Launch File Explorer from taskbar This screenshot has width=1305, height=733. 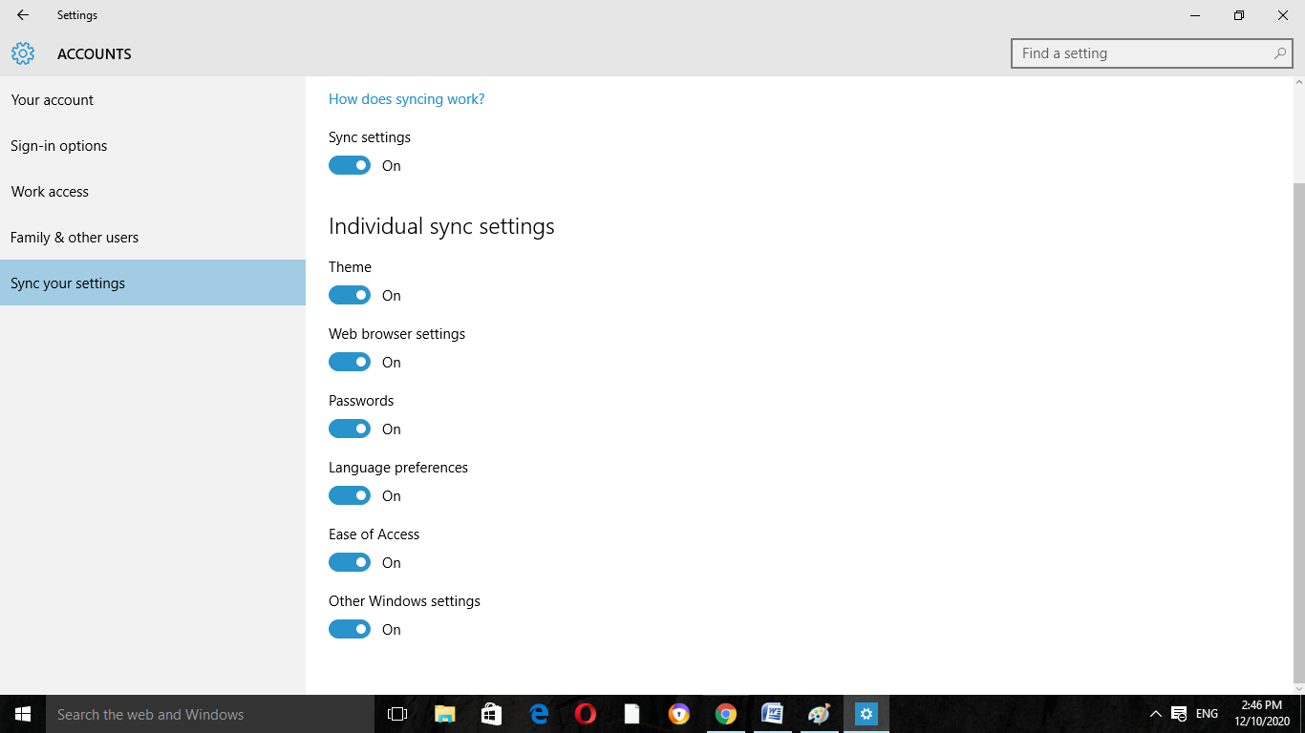click(445, 714)
